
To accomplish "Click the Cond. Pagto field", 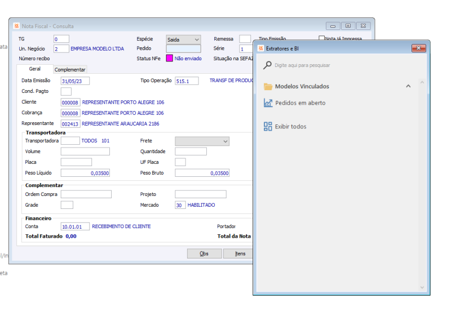I will coord(66,91).
